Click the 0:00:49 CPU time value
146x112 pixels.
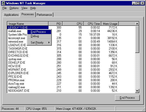click(x=95, y=42)
